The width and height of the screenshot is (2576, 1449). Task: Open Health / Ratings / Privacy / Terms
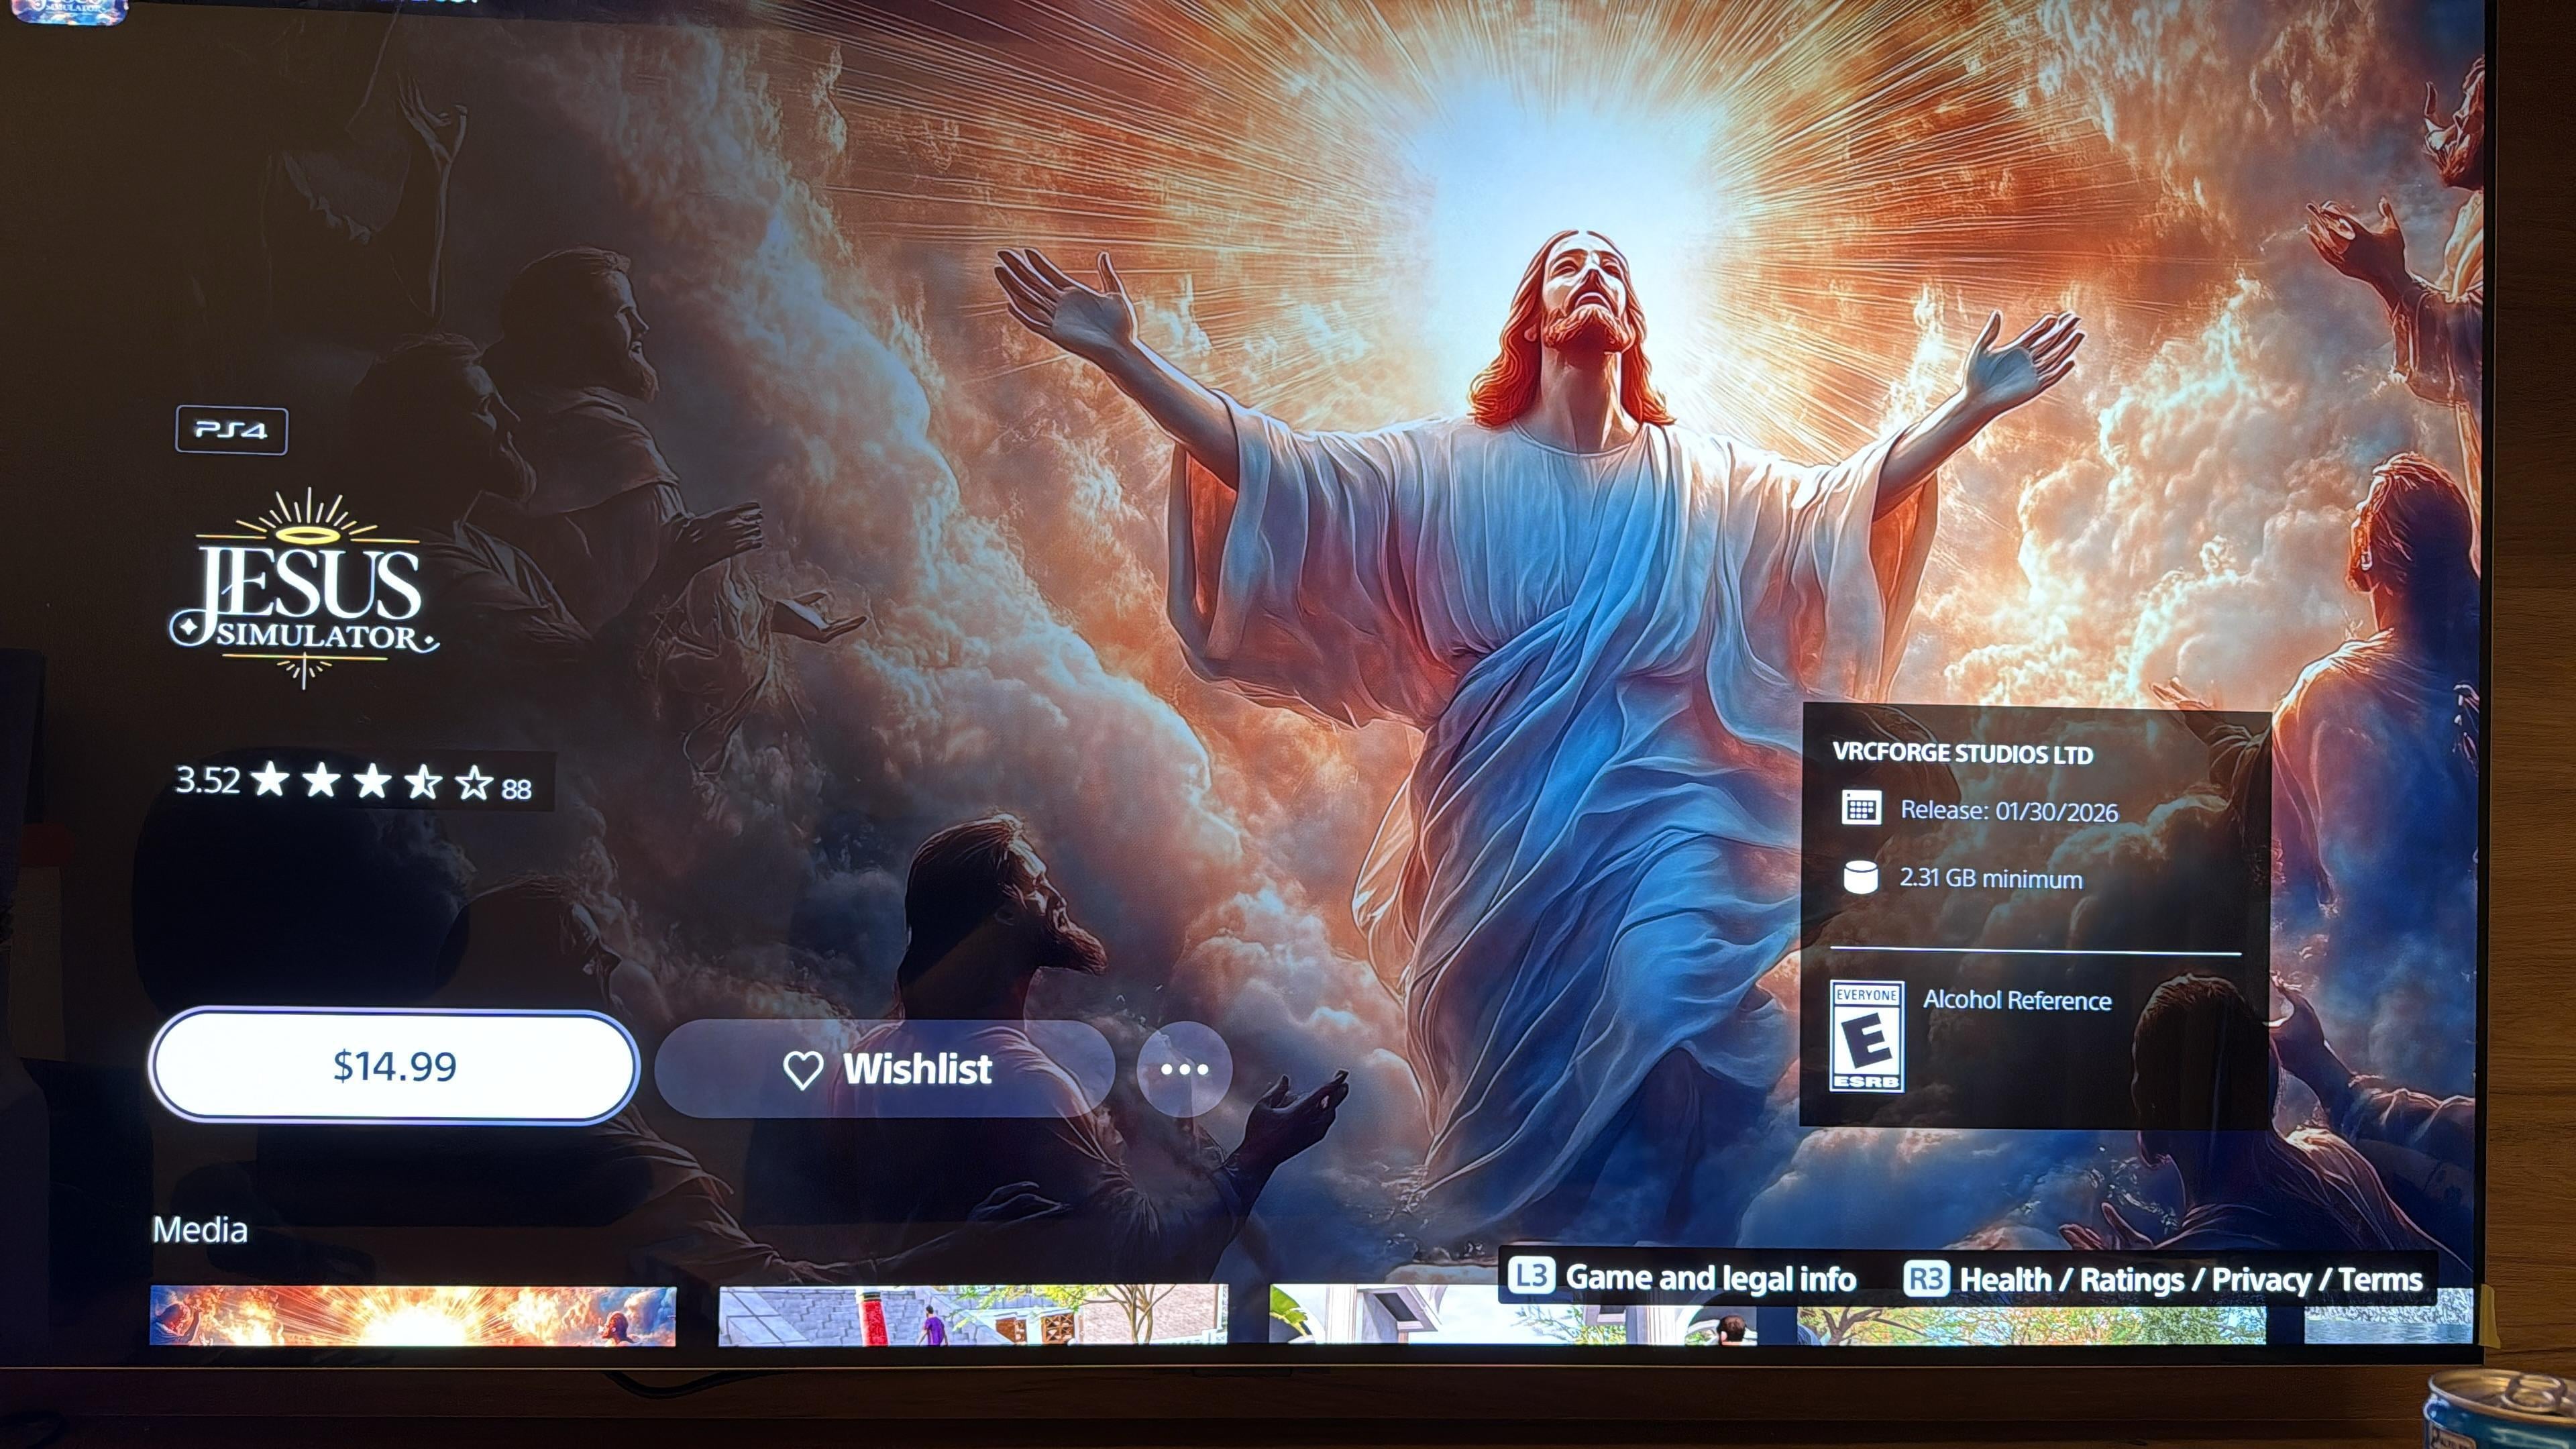tap(2190, 1280)
